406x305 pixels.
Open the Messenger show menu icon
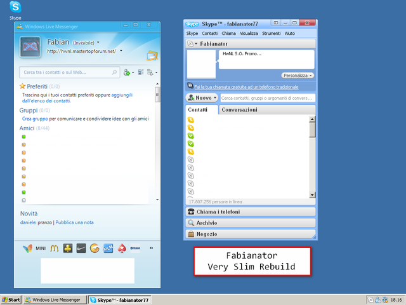pos(150,72)
